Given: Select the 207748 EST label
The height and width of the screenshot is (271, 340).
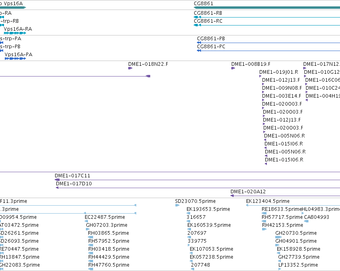Looking at the screenshot, I should (201, 265).
